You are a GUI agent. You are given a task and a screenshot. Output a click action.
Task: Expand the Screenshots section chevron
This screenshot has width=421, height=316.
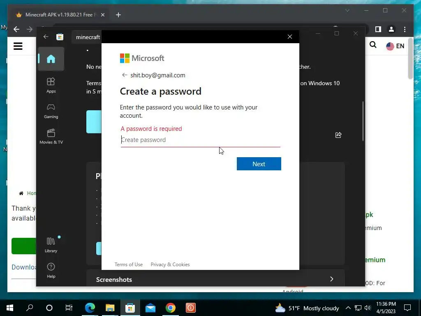click(x=332, y=279)
